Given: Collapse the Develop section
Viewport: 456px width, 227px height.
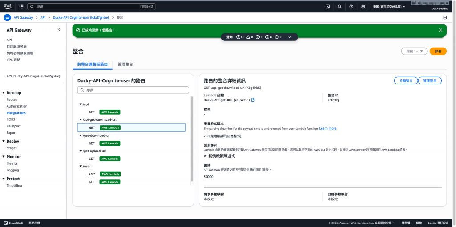Looking at the screenshot, I should [4, 92].
